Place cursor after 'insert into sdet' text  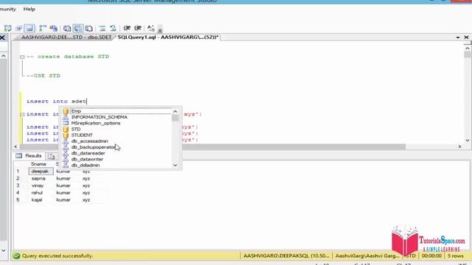[x=87, y=102]
